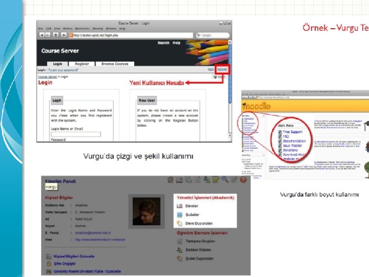Focus the login.php address bar

(131, 35)
